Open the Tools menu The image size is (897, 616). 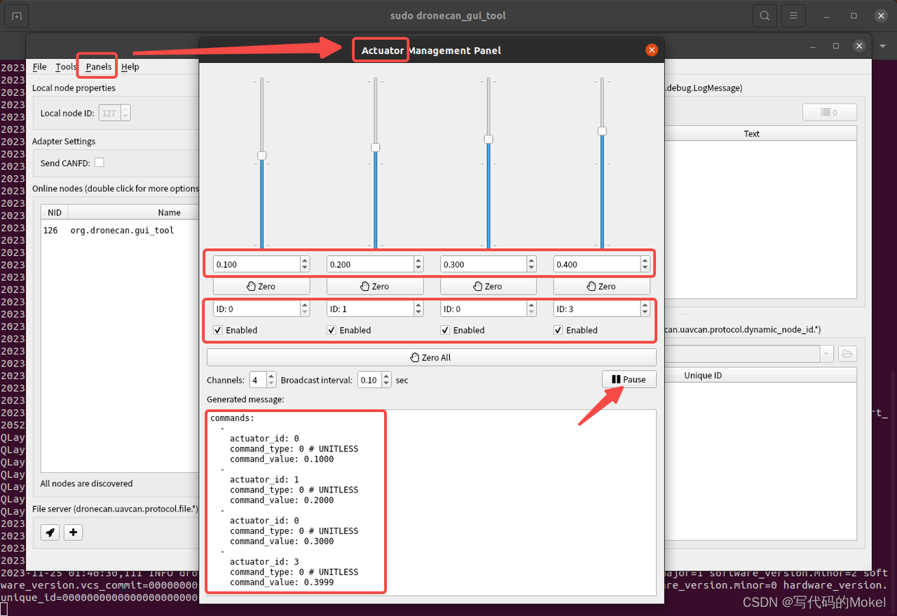pos(65,67)
